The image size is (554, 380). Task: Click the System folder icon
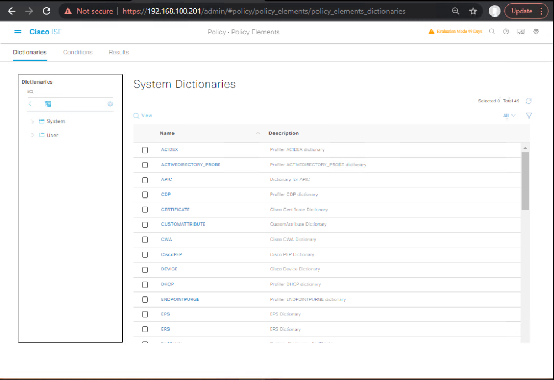[x=41, y=121]
